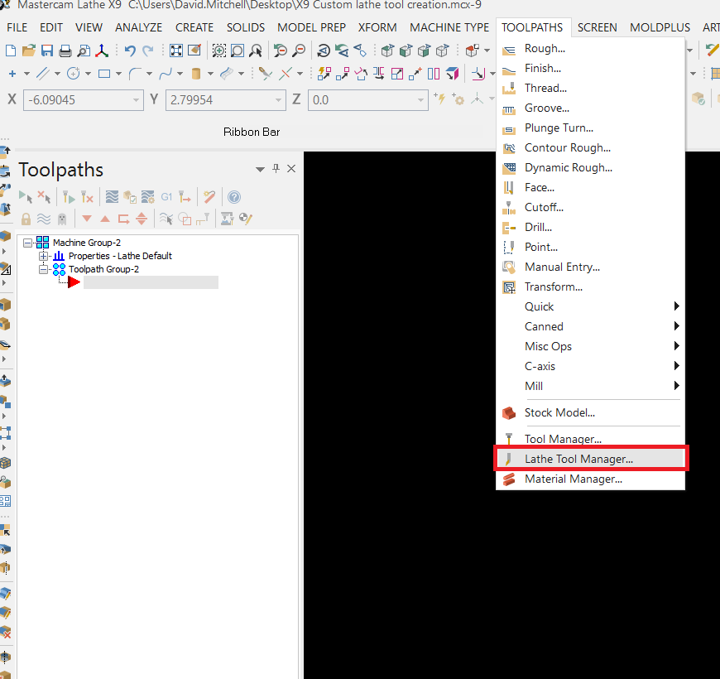Image resolution: width=720 pixels, height=679 pixels.
Task: Save file using floppy disk icon
Action: pos(47,50)
